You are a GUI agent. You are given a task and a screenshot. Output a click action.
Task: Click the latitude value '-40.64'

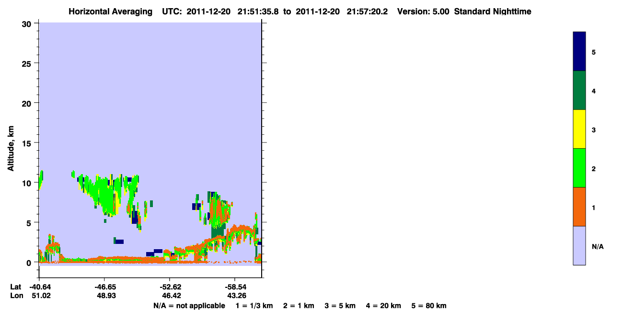pos(39,287)
